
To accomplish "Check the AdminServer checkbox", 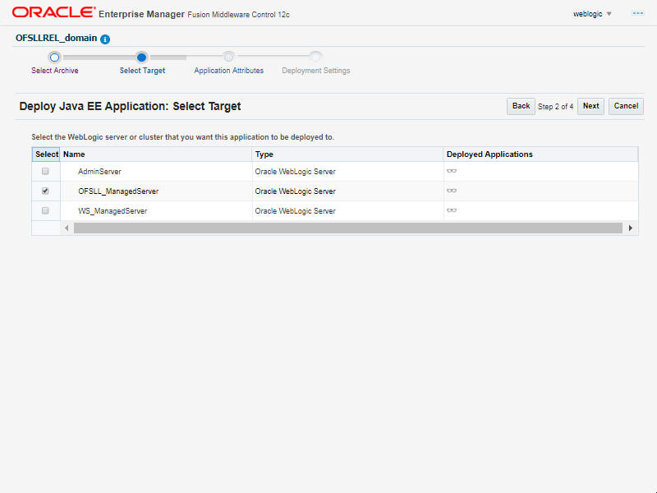I will (x=45, y=171).
